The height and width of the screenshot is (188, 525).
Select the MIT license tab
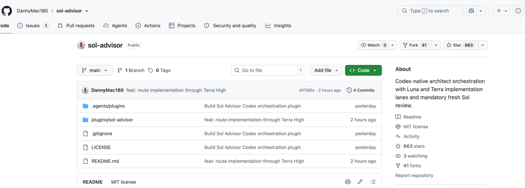[x=123, y=182]
